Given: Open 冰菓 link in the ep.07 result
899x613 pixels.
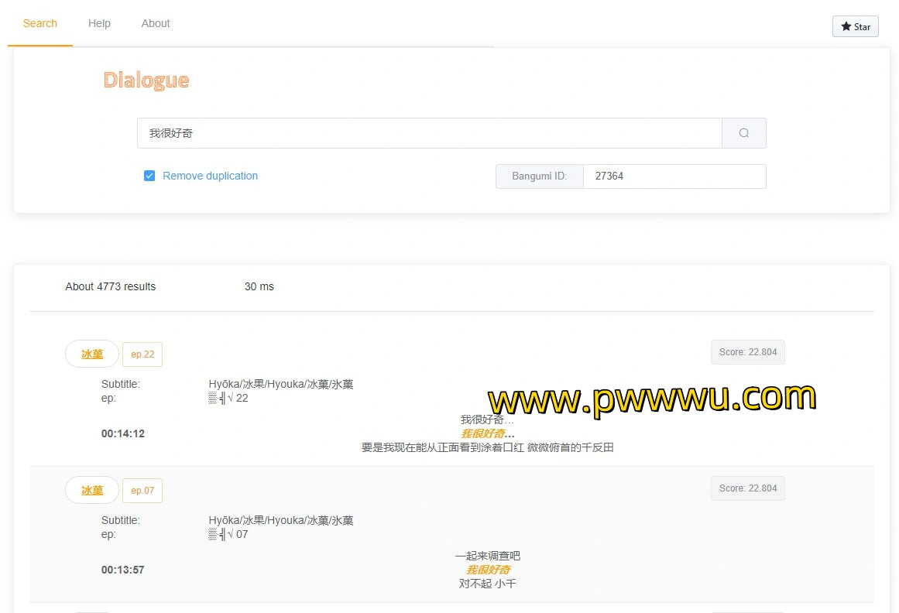Looking at the screenshot, I should (x=91, y=491).
